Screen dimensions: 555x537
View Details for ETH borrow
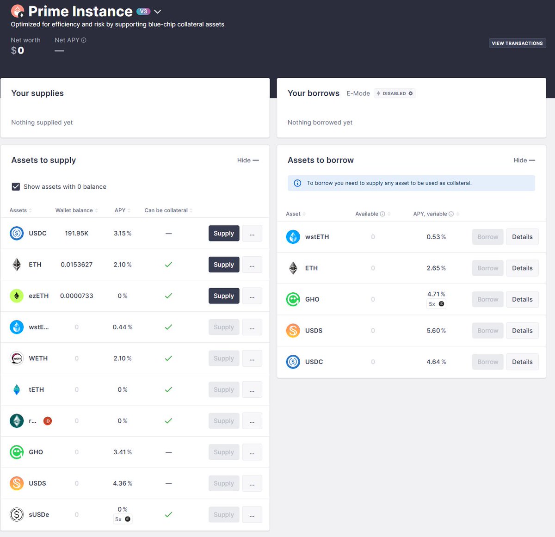(x=522, y=268)
